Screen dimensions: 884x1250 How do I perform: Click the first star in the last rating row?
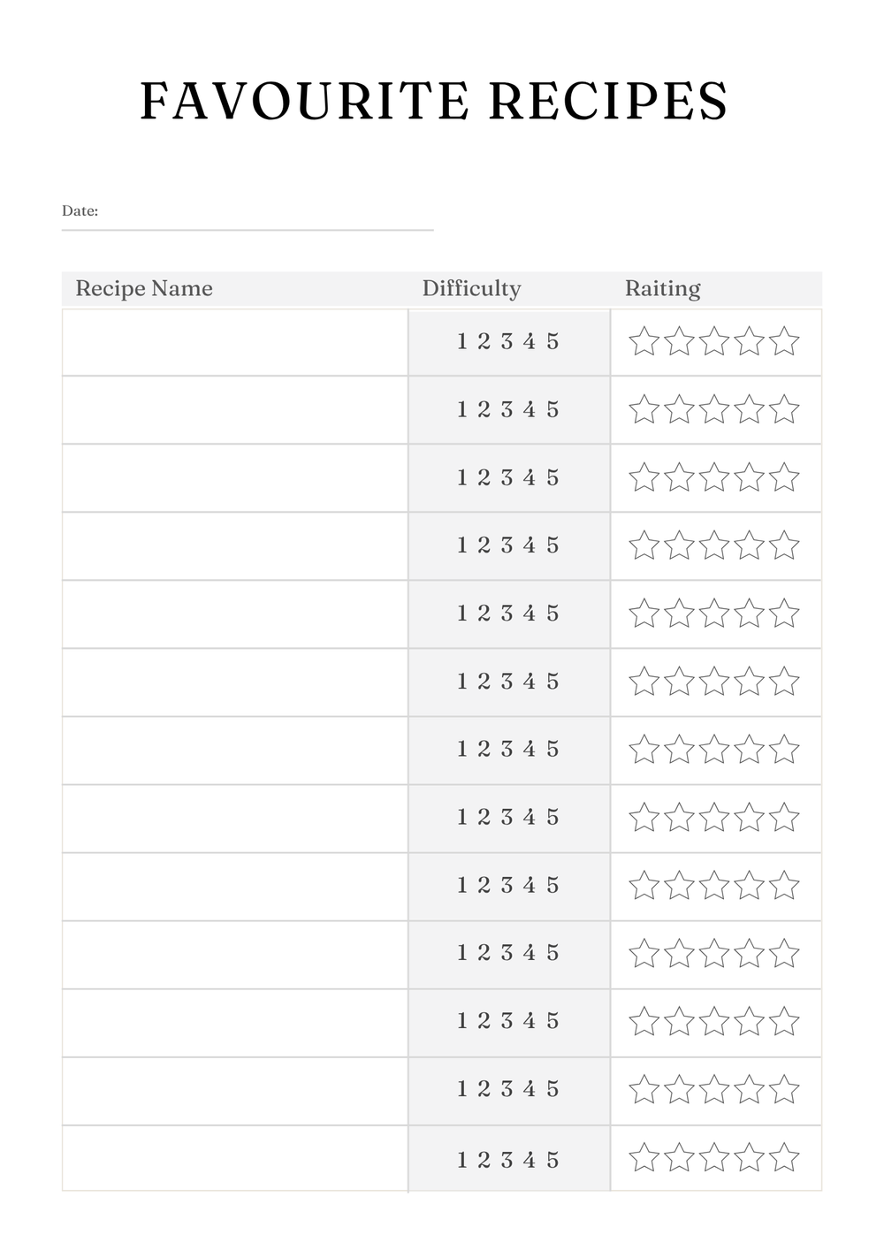point(644,1157)
